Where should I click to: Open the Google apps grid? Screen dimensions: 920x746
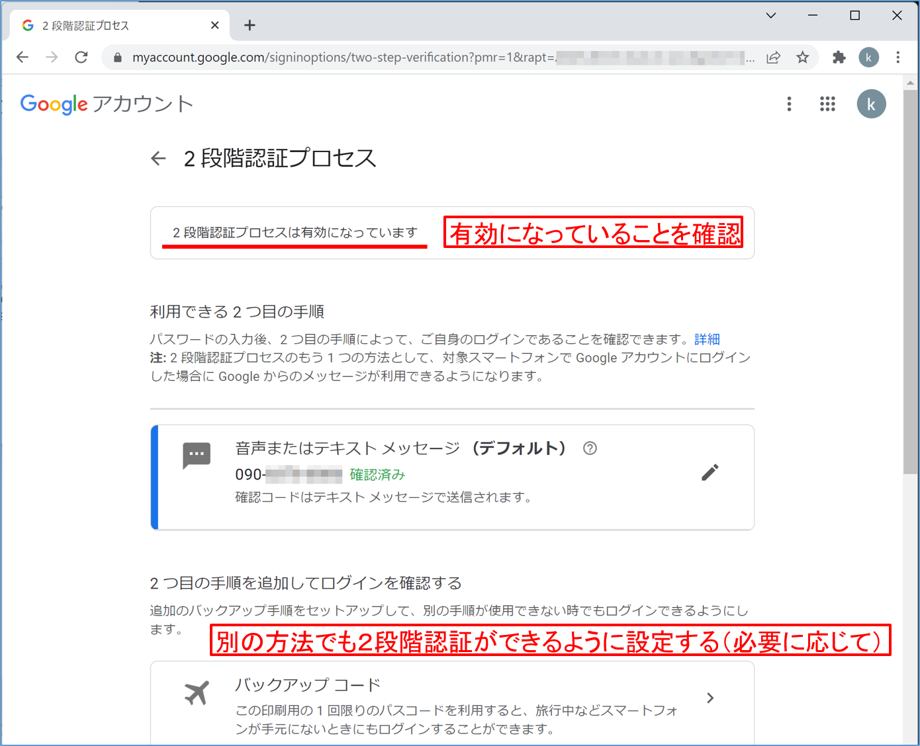coord(827,104)
